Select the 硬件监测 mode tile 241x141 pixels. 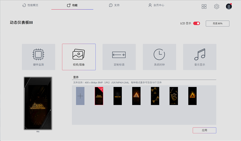39,57
